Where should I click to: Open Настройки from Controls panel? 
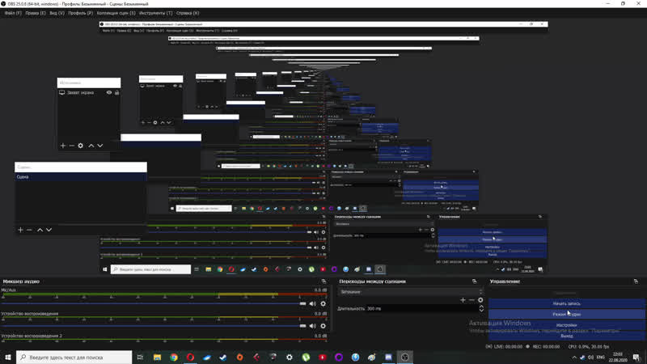(567, 325)
